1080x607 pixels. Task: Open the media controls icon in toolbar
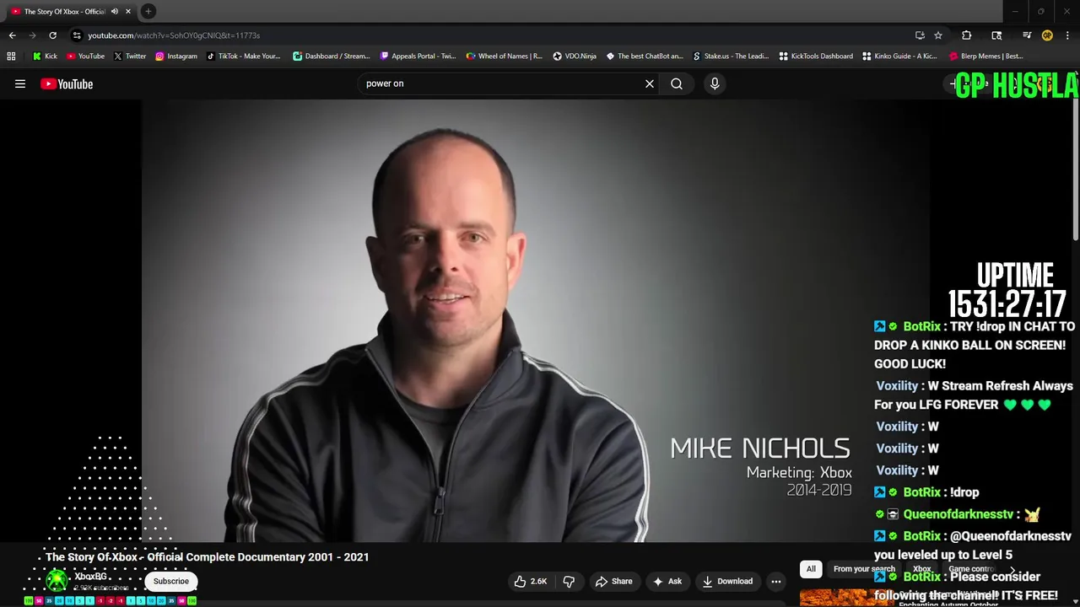coord(1027,35)
